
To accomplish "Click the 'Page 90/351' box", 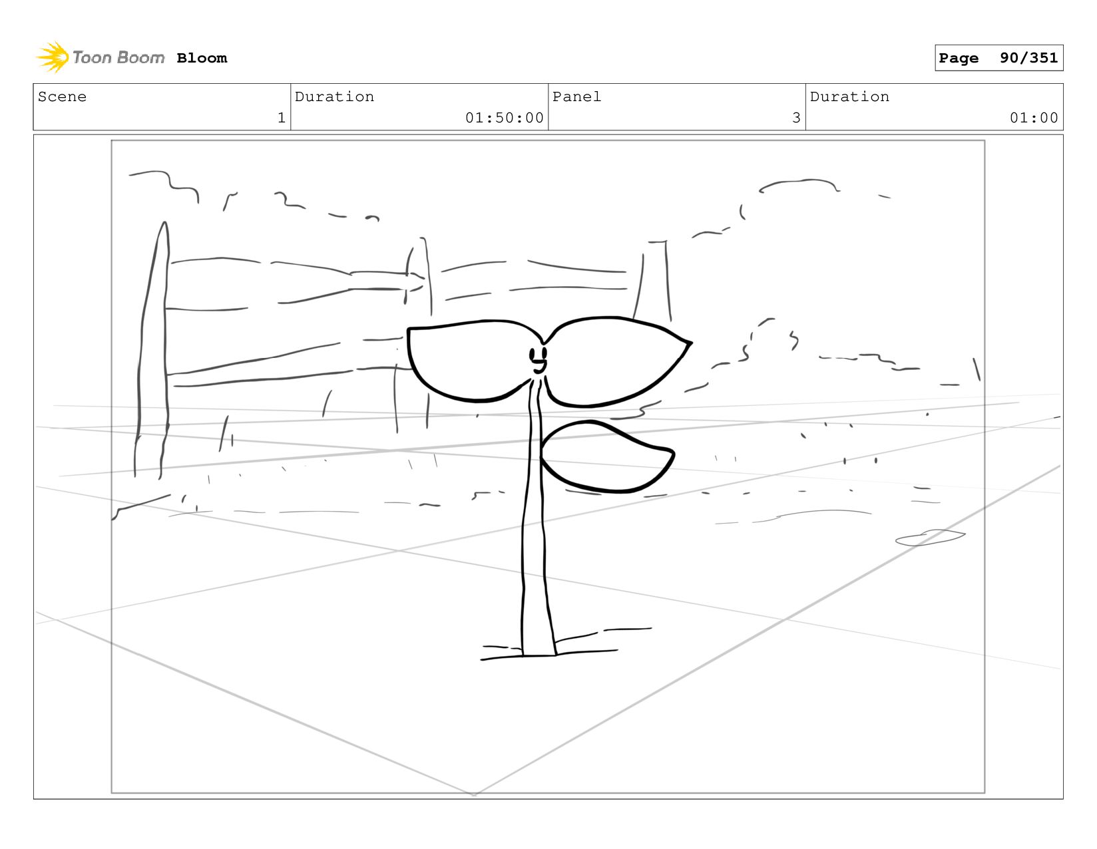I will click(x=998, y=58).
